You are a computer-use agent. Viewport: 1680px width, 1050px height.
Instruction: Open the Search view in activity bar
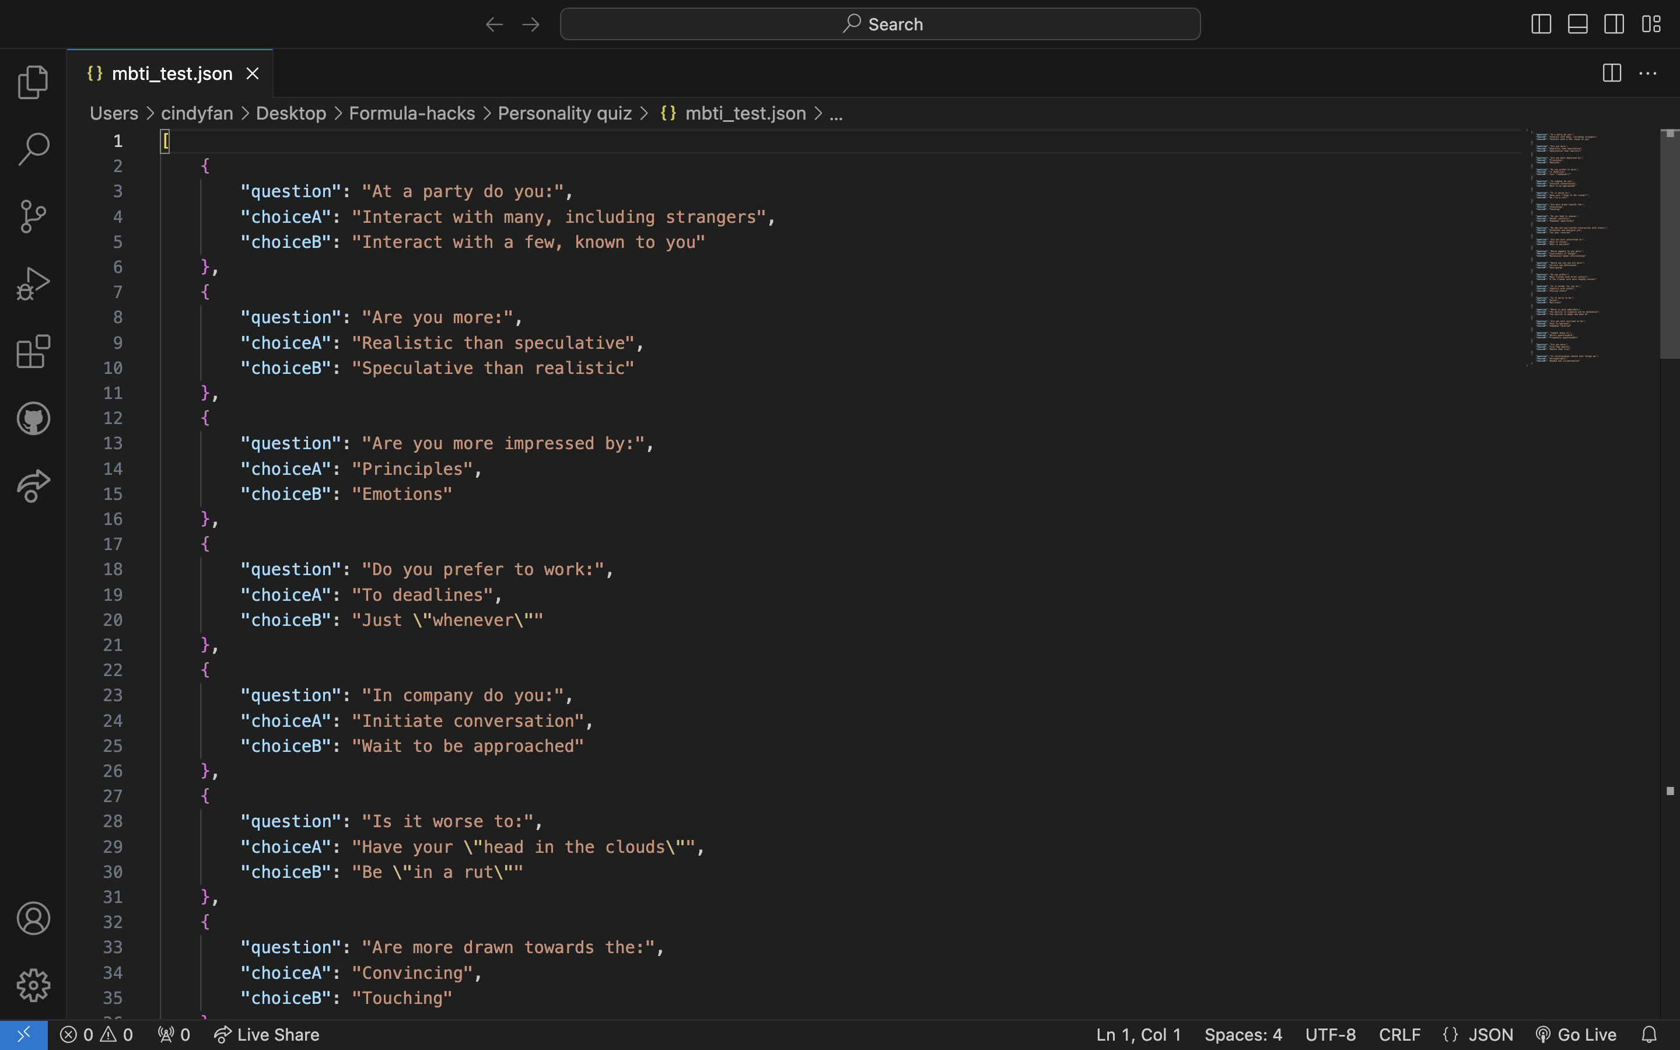[x=33, y=149]
